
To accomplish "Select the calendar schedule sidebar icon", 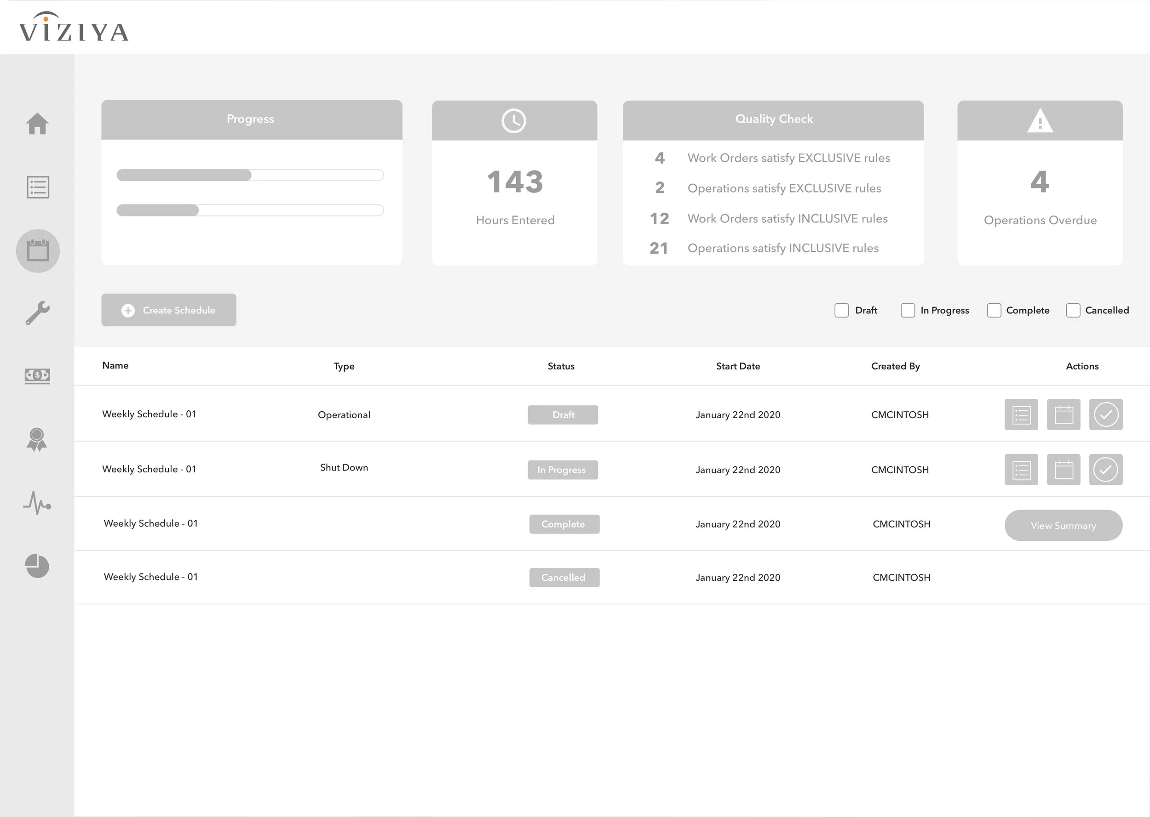I will point(38,250).
